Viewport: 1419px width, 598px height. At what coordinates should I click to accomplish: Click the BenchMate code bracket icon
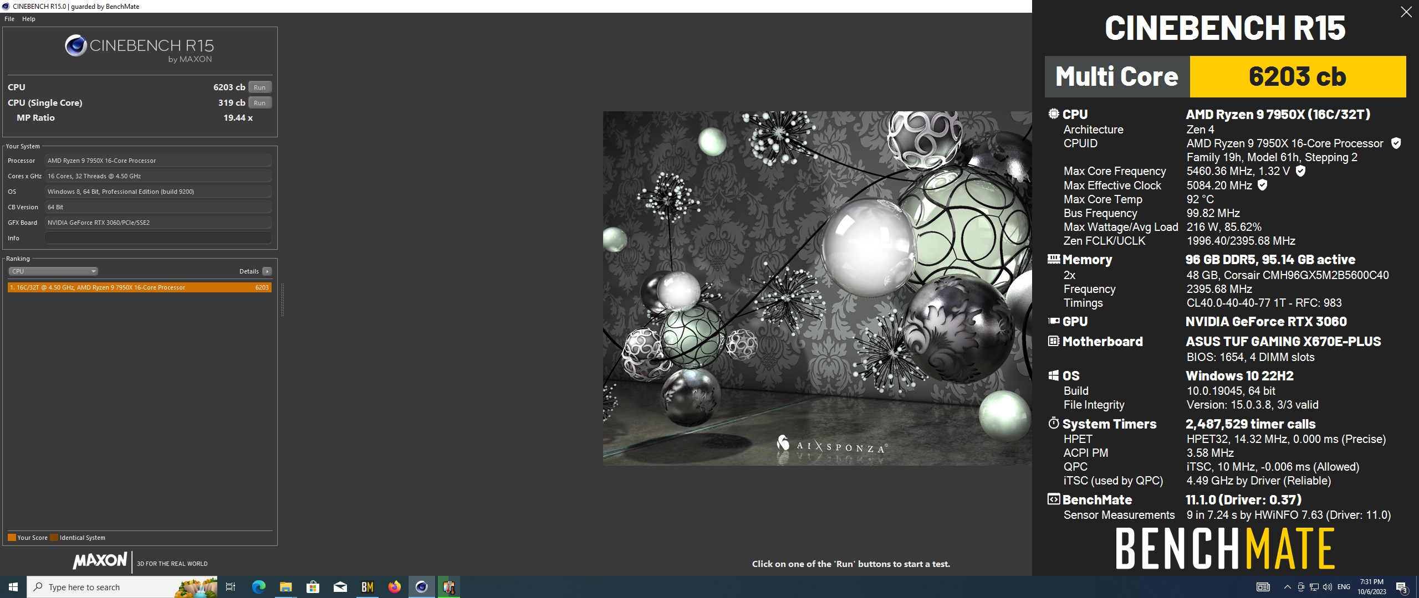[1054, 499]
